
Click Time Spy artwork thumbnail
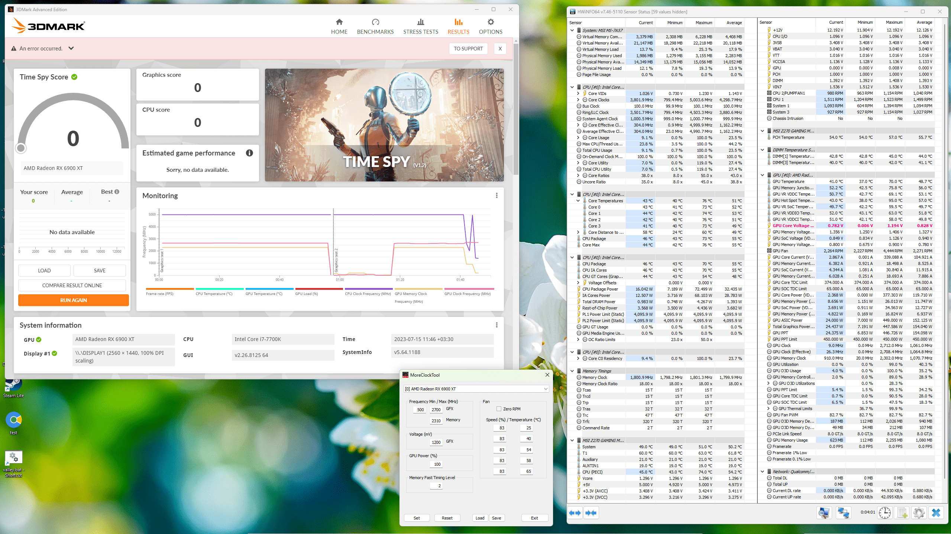pyautogui.click(x=384, y=125)
